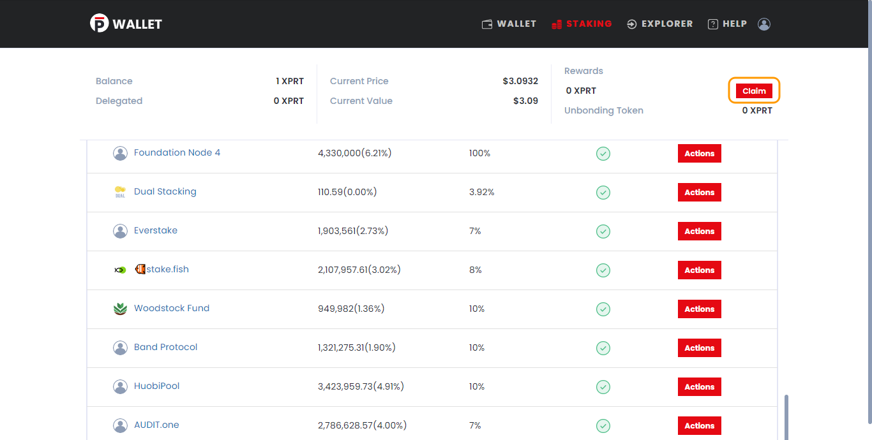The image size is (872, 440).
Task: Switch to the Staking section
Action: tap(582, 24)
